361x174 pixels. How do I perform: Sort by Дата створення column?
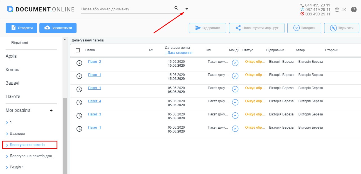179,53
